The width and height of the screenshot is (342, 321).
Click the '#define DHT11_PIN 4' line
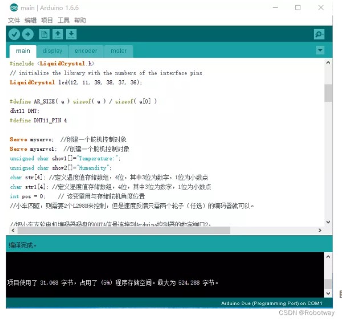(x=38, y=121)
